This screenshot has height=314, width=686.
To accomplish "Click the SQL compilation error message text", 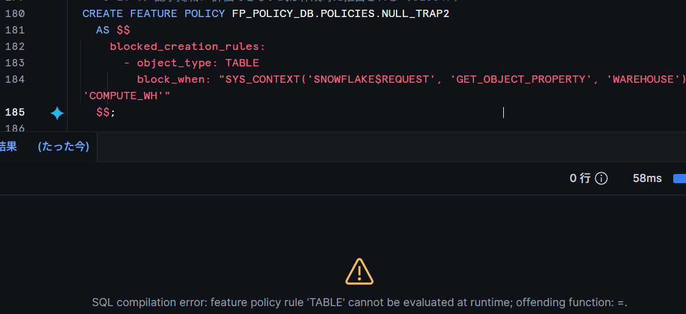I will pyautogui.click(x=359, y=302).
